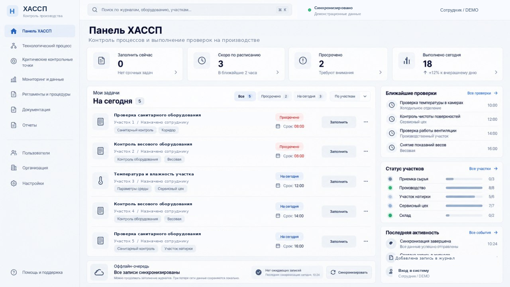Click thermometer icon of Температура и влажность task
510x287 pixels.
[x=100, y=181]
